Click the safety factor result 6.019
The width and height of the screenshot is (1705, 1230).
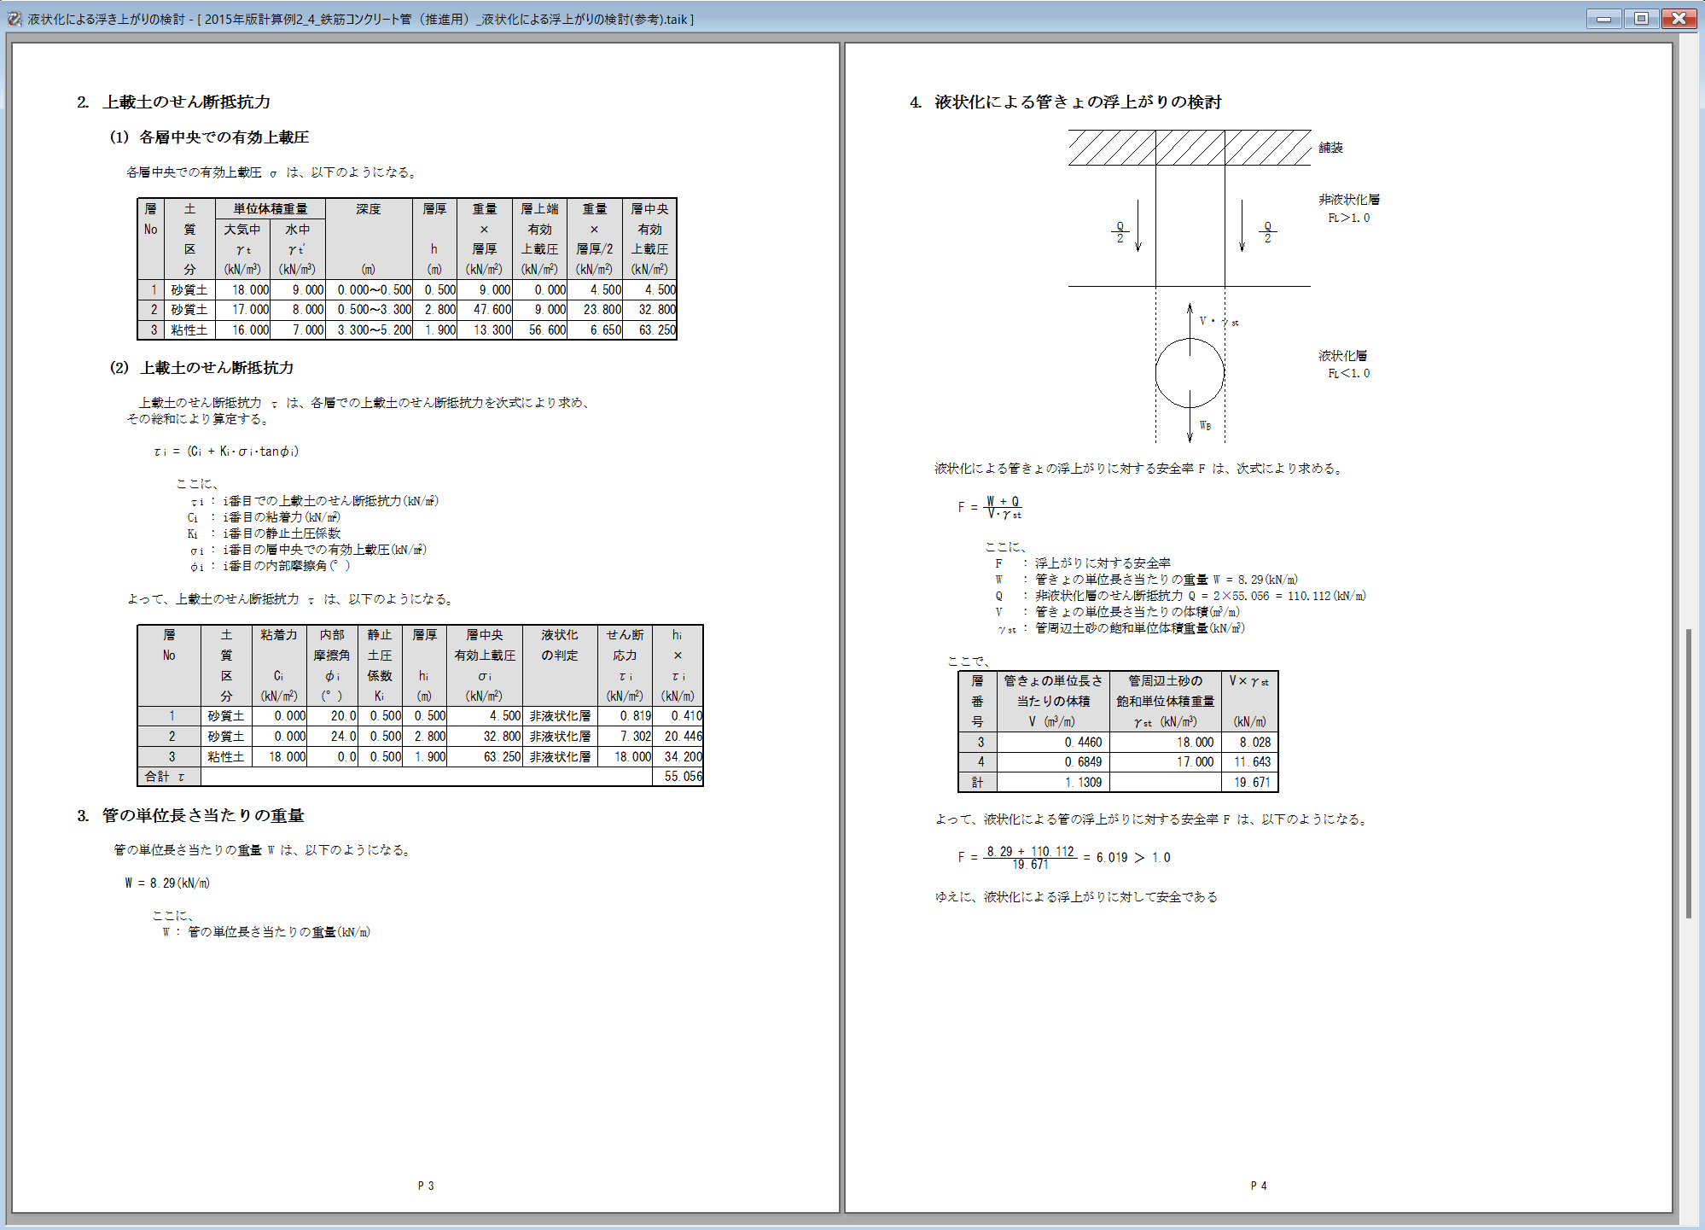(x=1111, y=858)
